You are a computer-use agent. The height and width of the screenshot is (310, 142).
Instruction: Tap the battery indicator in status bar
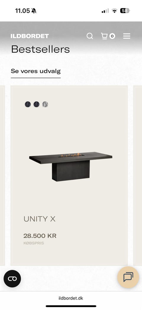coord(125,11)
